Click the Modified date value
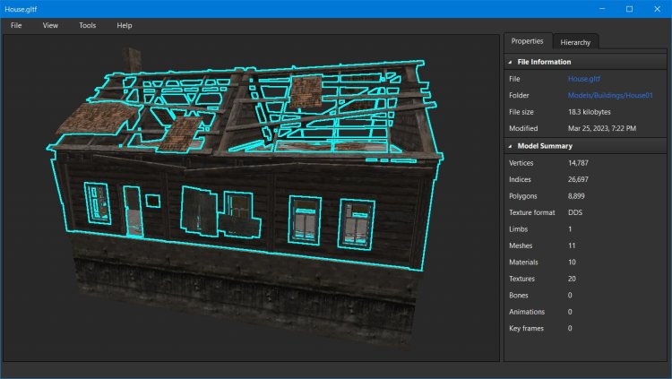The height and width of the screenshot is (379, 672). point(601,128)
